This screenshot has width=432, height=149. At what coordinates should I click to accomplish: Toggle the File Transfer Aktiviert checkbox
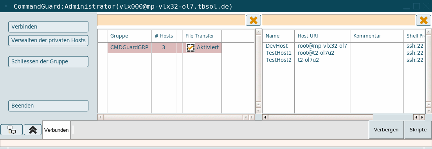(x=190, y=47)
